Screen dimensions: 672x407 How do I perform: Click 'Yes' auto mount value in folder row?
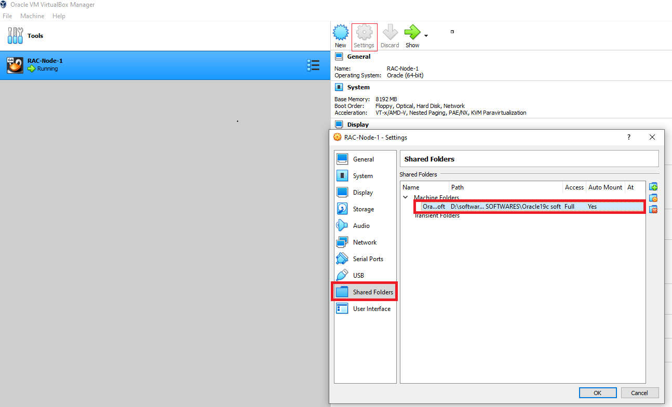(x=592, y=207)
